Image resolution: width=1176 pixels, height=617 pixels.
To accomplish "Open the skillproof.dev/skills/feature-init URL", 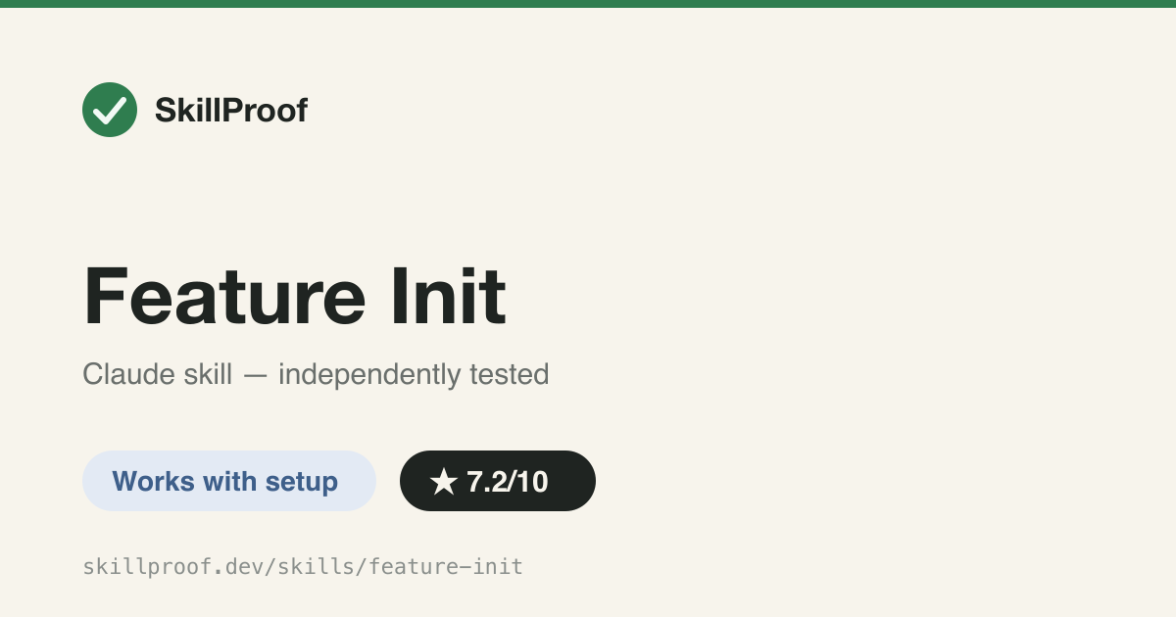I will click(303, 566).
